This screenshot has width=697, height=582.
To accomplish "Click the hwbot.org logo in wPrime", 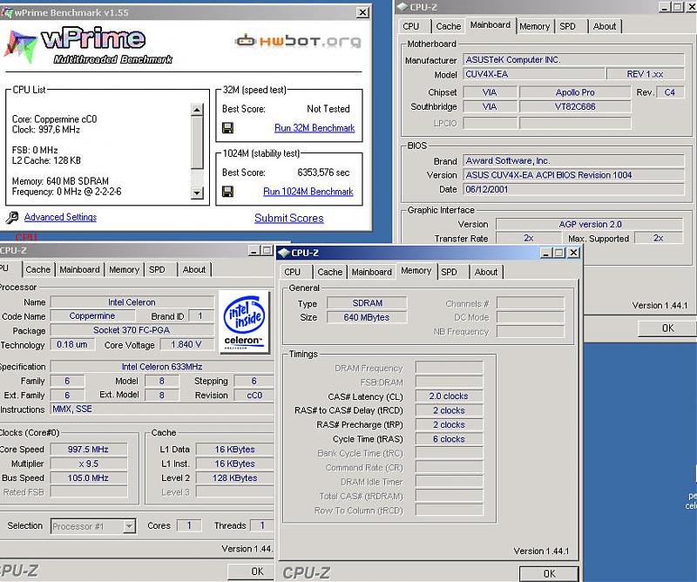I will tap(298, 41).
